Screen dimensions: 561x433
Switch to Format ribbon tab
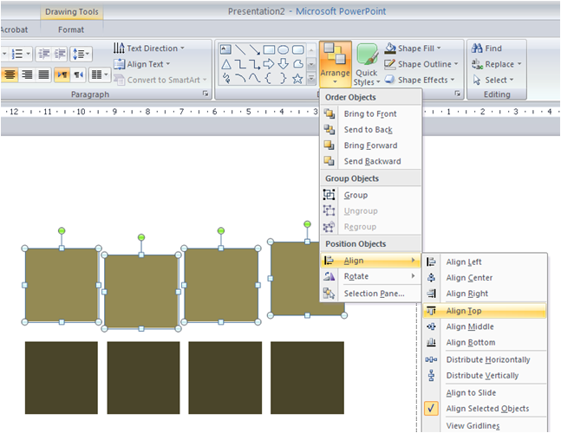pyautogui.click(x=71, y=29)
